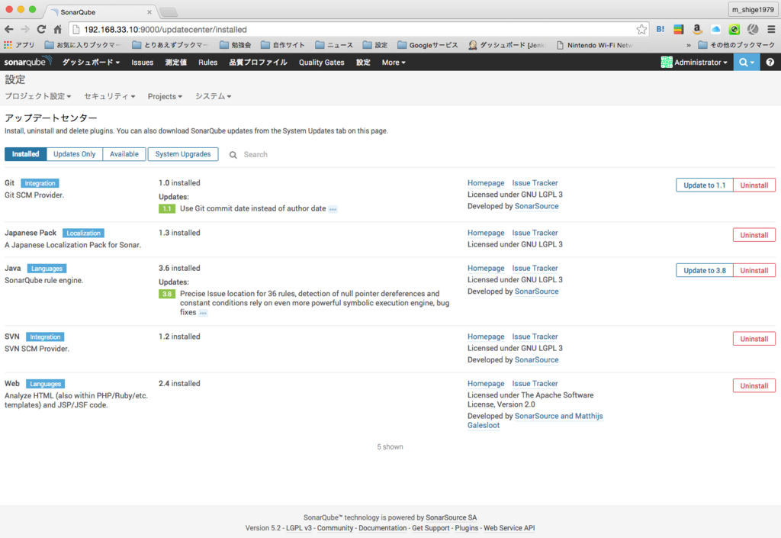Expand システム submenu
This screenshot has height=538, width=781.
pos(214,96)
